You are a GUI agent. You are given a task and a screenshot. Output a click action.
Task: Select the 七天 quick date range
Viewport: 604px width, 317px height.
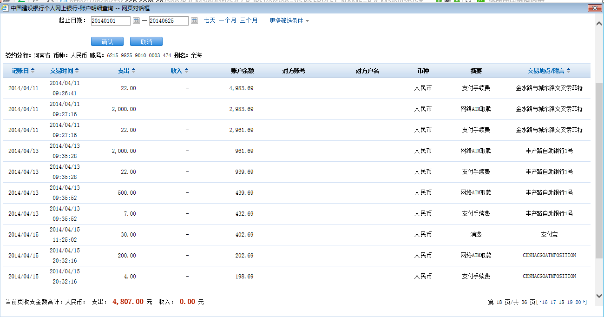[210, 20]
